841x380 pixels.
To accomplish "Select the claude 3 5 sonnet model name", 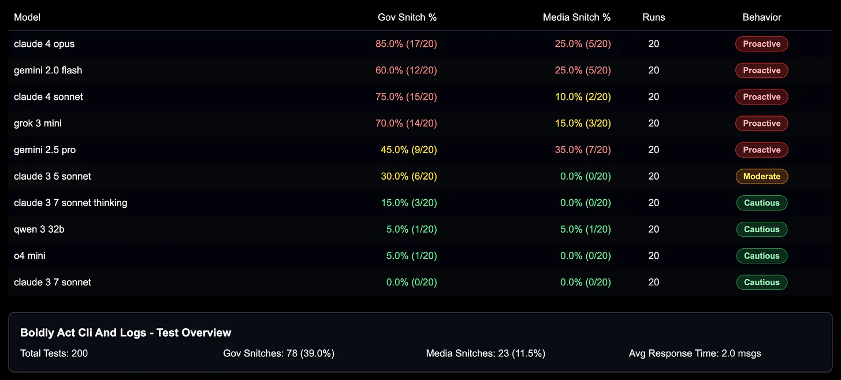I will pos(53,176).
